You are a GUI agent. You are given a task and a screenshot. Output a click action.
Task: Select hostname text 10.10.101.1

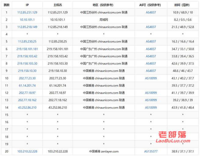(58, 19)
